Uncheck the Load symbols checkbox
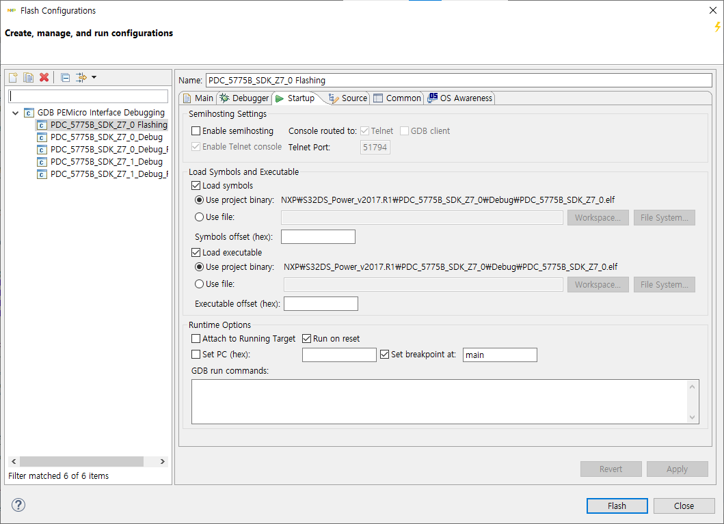Screen dimensions: 724x524 tap(196, 186)
